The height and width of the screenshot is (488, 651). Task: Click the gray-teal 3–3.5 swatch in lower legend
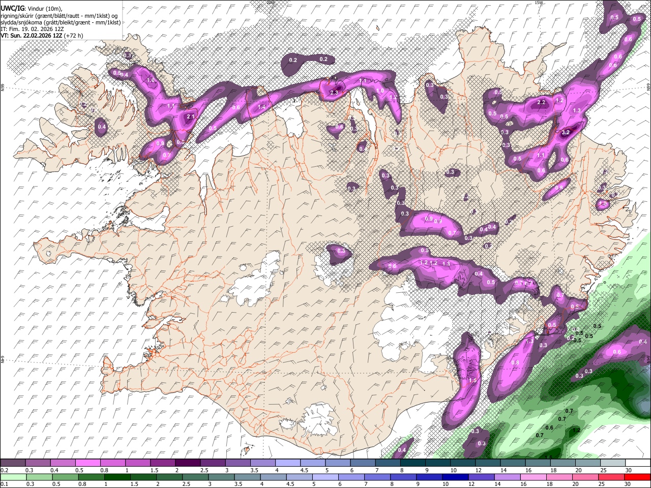(221, 477)
